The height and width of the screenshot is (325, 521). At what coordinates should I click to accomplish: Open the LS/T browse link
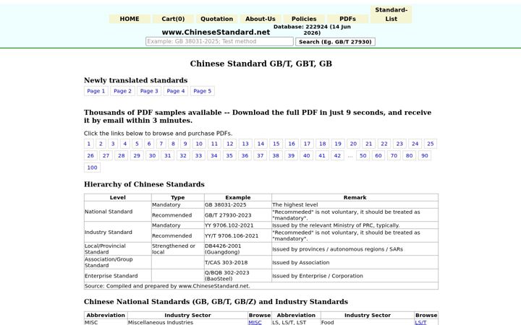pyautogui.click(x=420, y=322)
